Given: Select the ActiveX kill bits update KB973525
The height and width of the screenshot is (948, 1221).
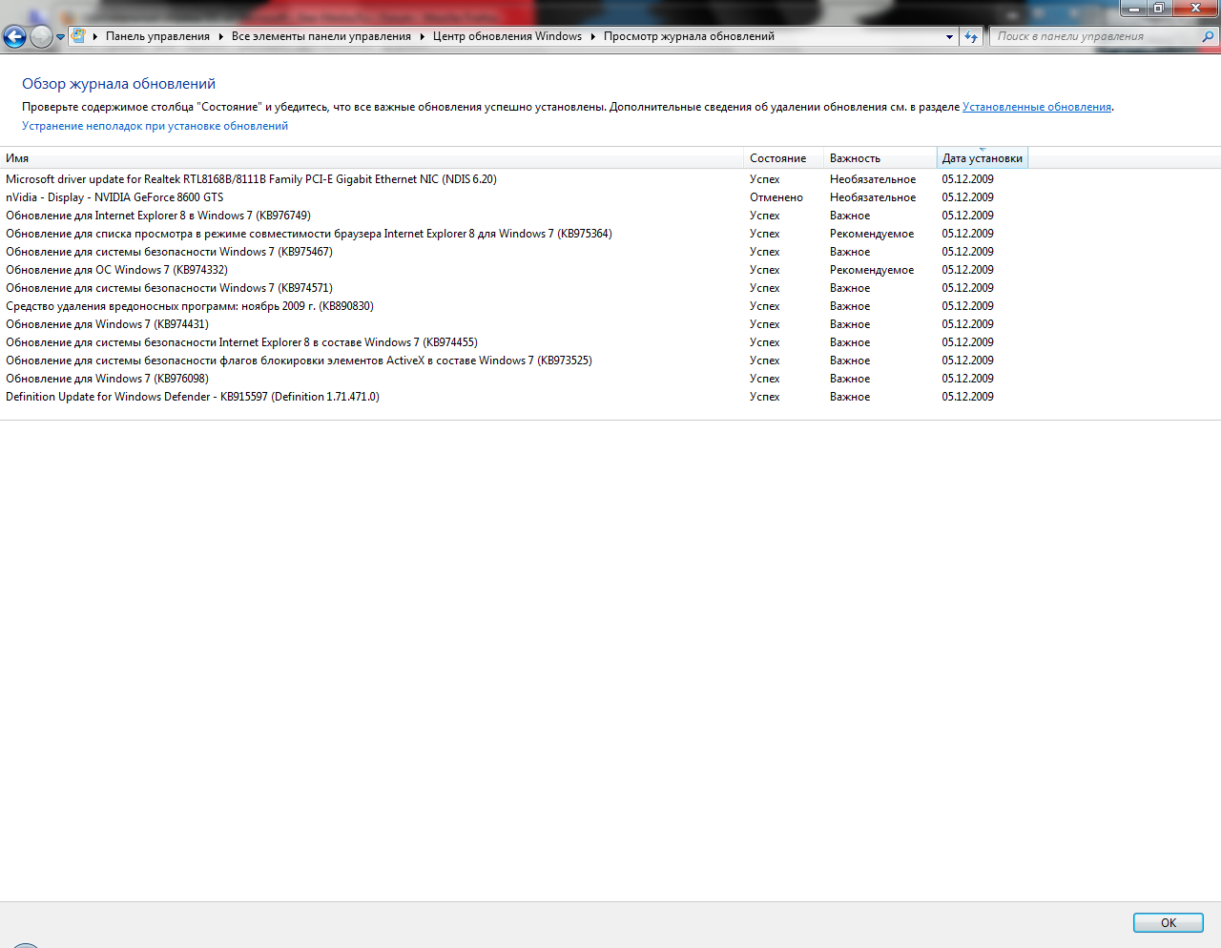Looking at the screenshot, I should pos(515,361).
